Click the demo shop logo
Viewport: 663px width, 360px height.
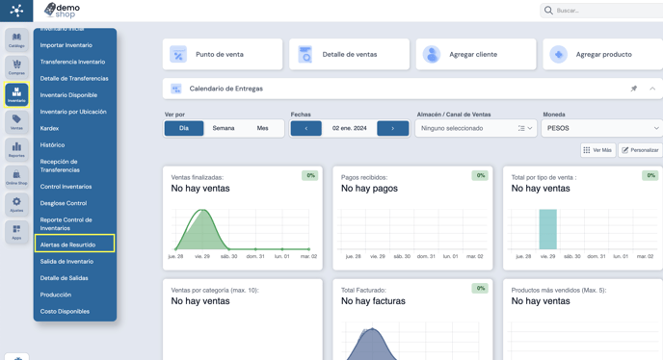63,11
